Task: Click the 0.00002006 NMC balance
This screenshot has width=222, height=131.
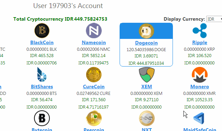Action: coord(94,49)
